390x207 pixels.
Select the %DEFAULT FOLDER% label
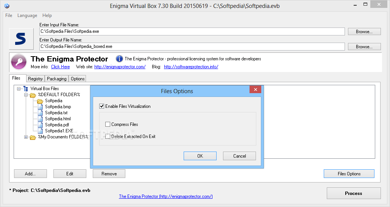point(59,95)
